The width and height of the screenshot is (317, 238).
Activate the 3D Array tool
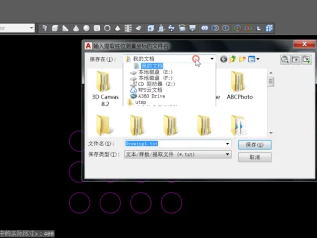(269, 28)
